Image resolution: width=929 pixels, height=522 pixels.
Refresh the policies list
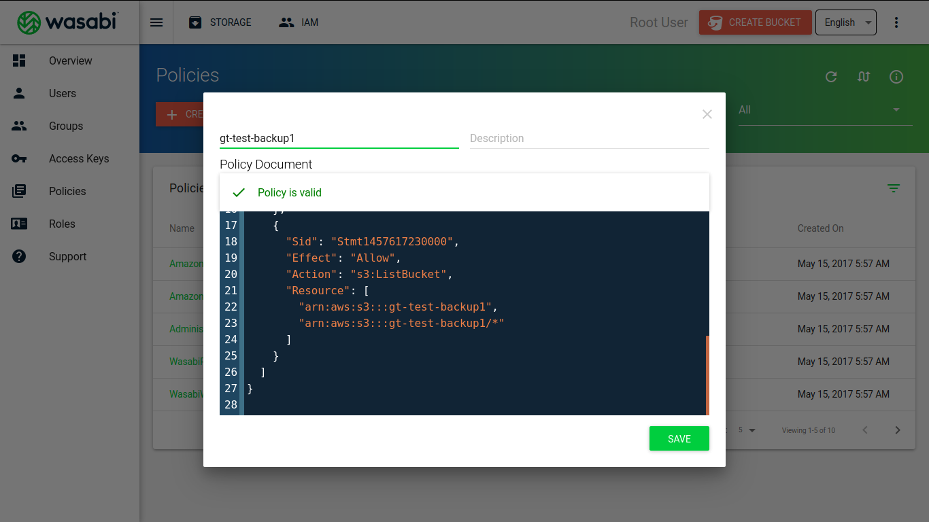pos(831,77)
